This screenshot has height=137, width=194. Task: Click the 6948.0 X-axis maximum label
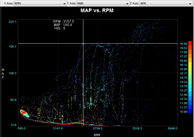pos(172,128)
